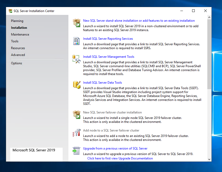The image size is (222, 172).
Task: Launch New SQL Server stand-alone installation link
Action: tap(139, 21)
